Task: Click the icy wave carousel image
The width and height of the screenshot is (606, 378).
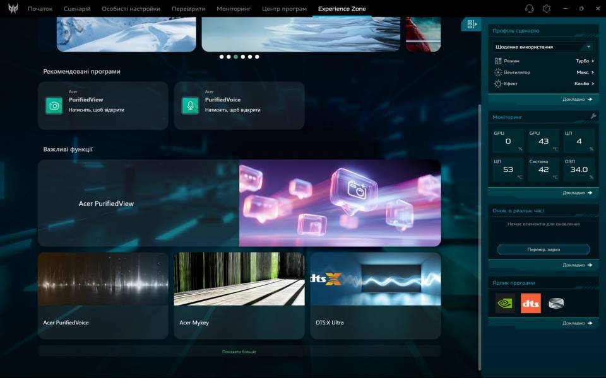Action: (301, 34)
